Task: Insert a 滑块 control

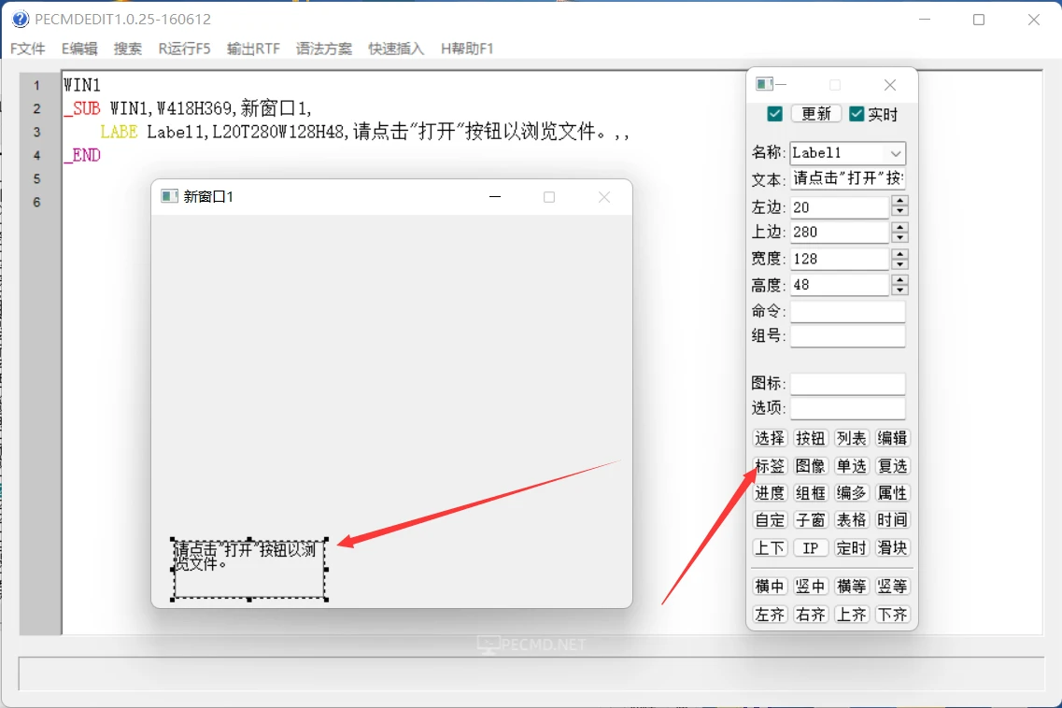Action: coord(892,548)
